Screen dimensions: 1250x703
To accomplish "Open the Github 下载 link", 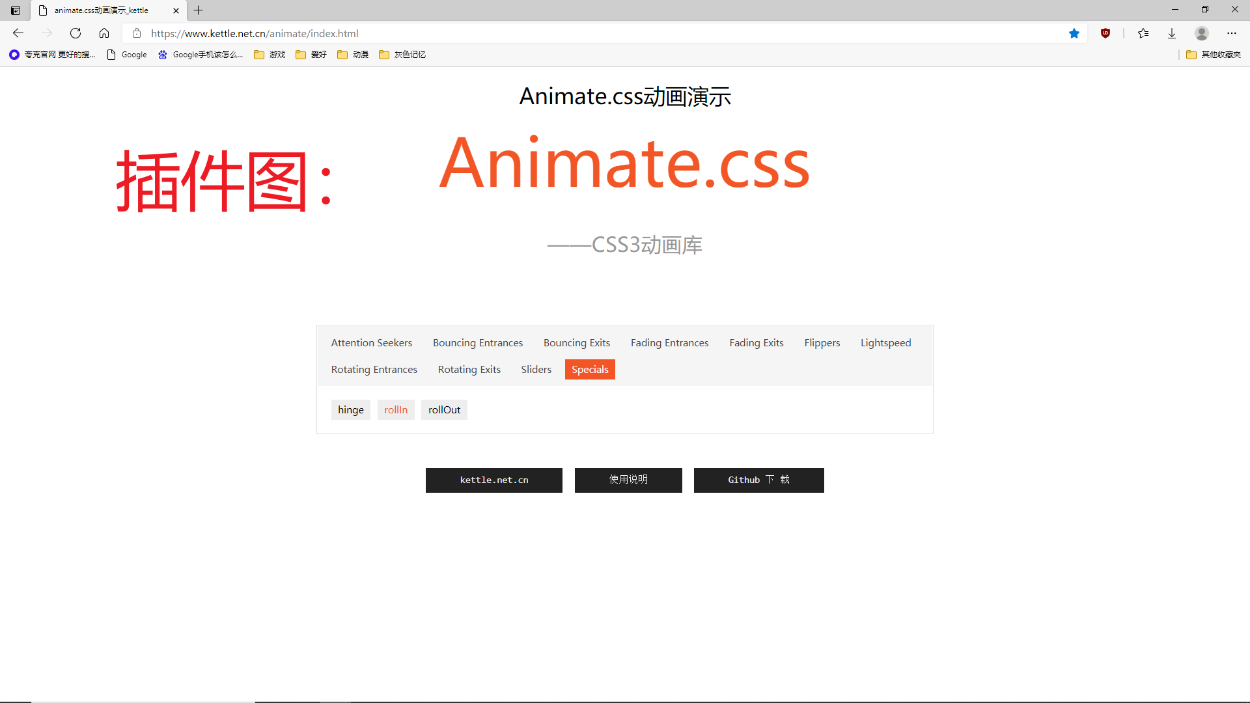I will click(758, 480).
